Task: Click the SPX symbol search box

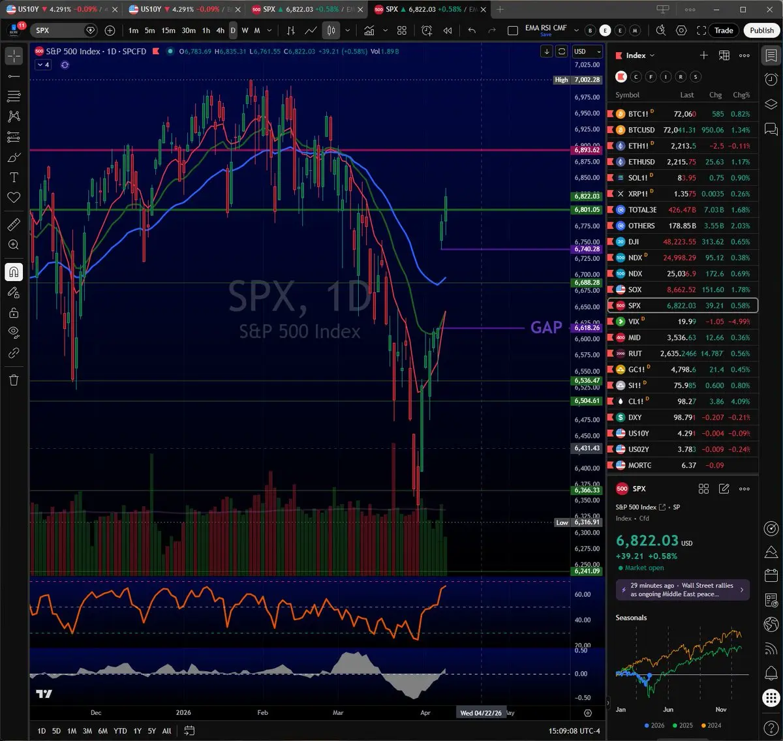Action: pyautogui.click(x=64, y=30)
